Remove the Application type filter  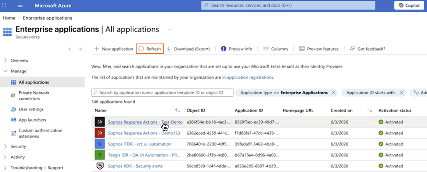[x=333, y=93]
